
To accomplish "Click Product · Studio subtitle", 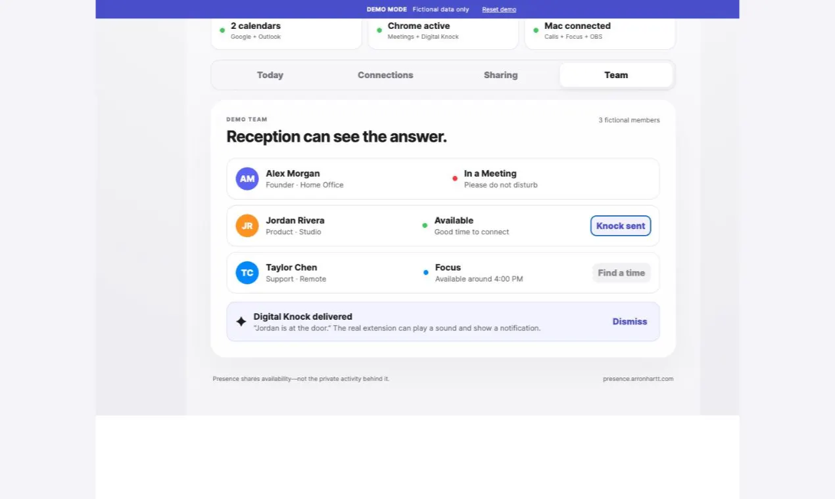I will pyautogui.click(x=293, y=232).
